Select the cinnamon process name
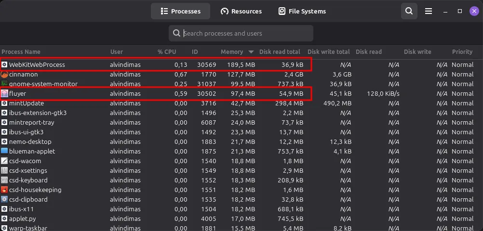Screen dimensions: 483x231 (24, 75)
